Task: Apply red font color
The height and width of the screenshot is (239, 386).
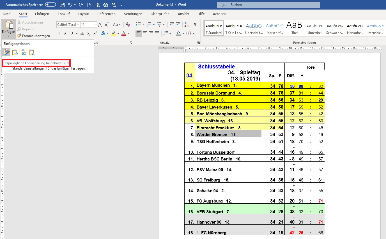Action: [x=124, y=33]
